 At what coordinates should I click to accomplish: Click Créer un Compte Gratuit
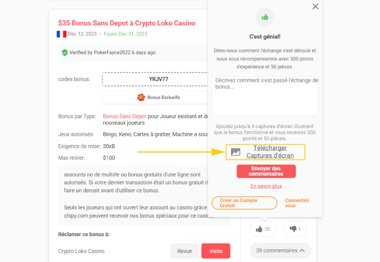tap(244, 203)
